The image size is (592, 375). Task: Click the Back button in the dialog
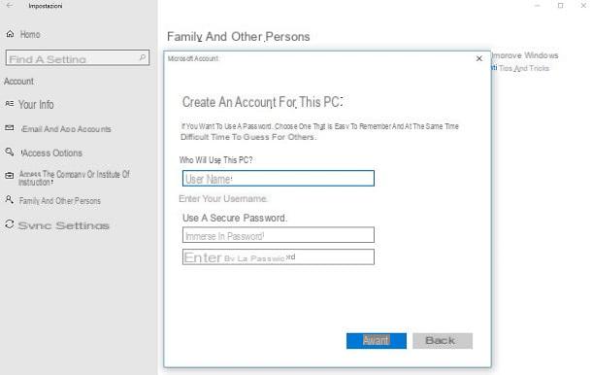443,341
